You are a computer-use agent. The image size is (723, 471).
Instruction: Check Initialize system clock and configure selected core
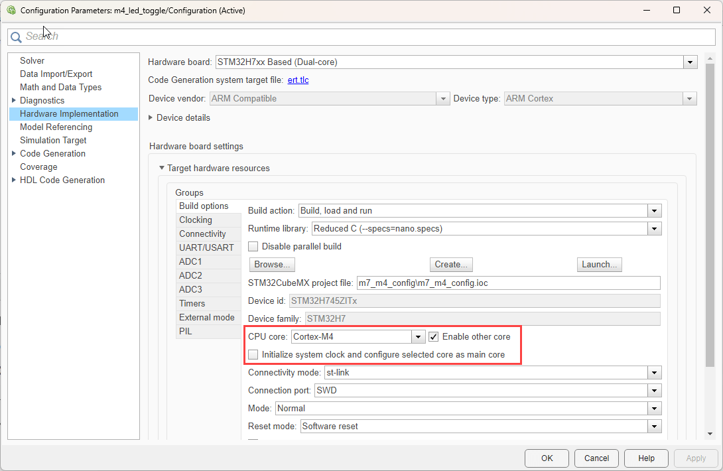point(253,354)
